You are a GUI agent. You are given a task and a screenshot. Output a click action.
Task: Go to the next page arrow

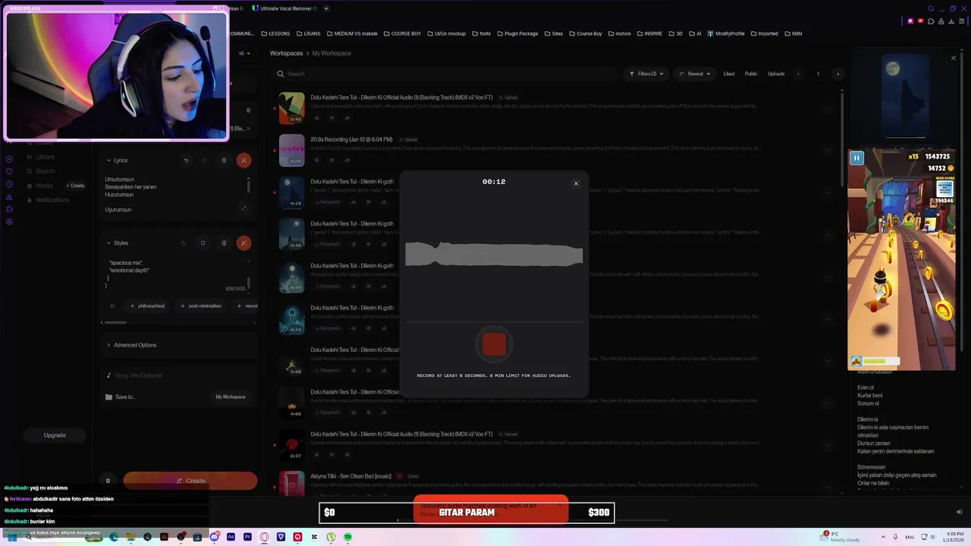tap(837, 74)
